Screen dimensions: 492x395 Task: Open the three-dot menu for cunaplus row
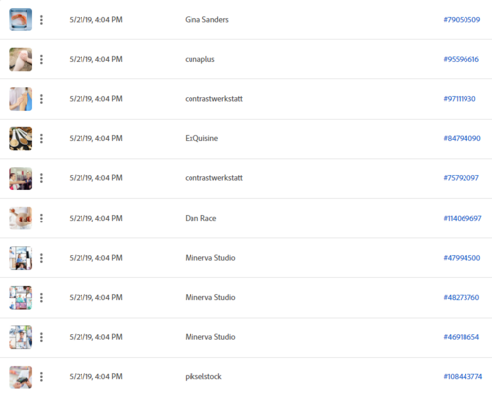click(41, 59)
